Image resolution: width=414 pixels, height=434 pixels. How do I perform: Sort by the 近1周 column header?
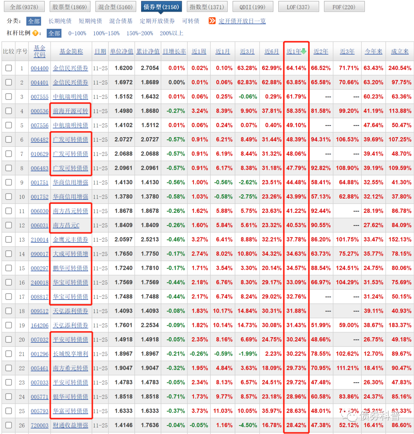tap(199, 51)
